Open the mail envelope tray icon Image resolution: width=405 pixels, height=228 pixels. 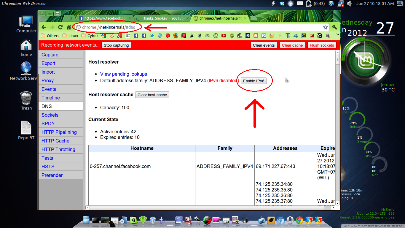point(300,4)
